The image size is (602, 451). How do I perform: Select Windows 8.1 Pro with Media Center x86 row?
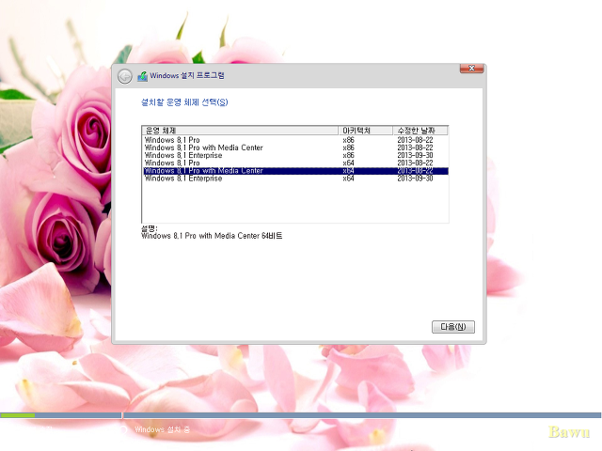[x=295, y=148]
